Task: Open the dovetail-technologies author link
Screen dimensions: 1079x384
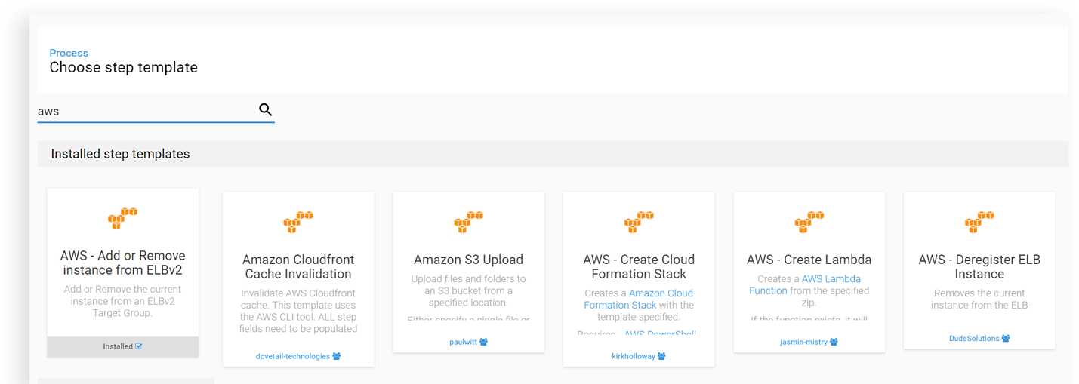Action: pyautogui.click(x=293, y=356)
